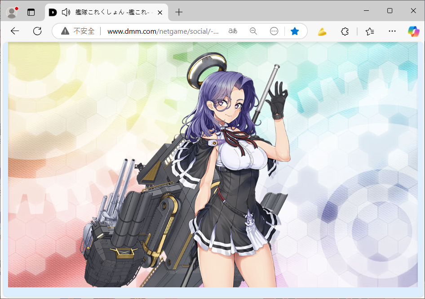Open Settings and more menu
Image resolution: width=425 pixels, height=299 pixels.
[x=392, y=31]
